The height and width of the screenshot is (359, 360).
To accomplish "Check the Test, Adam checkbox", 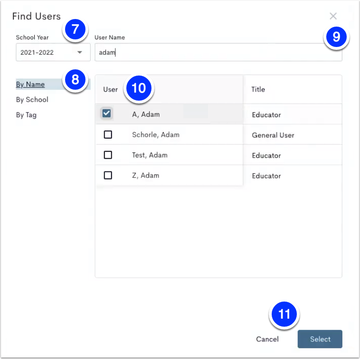I will click(108, 155).
